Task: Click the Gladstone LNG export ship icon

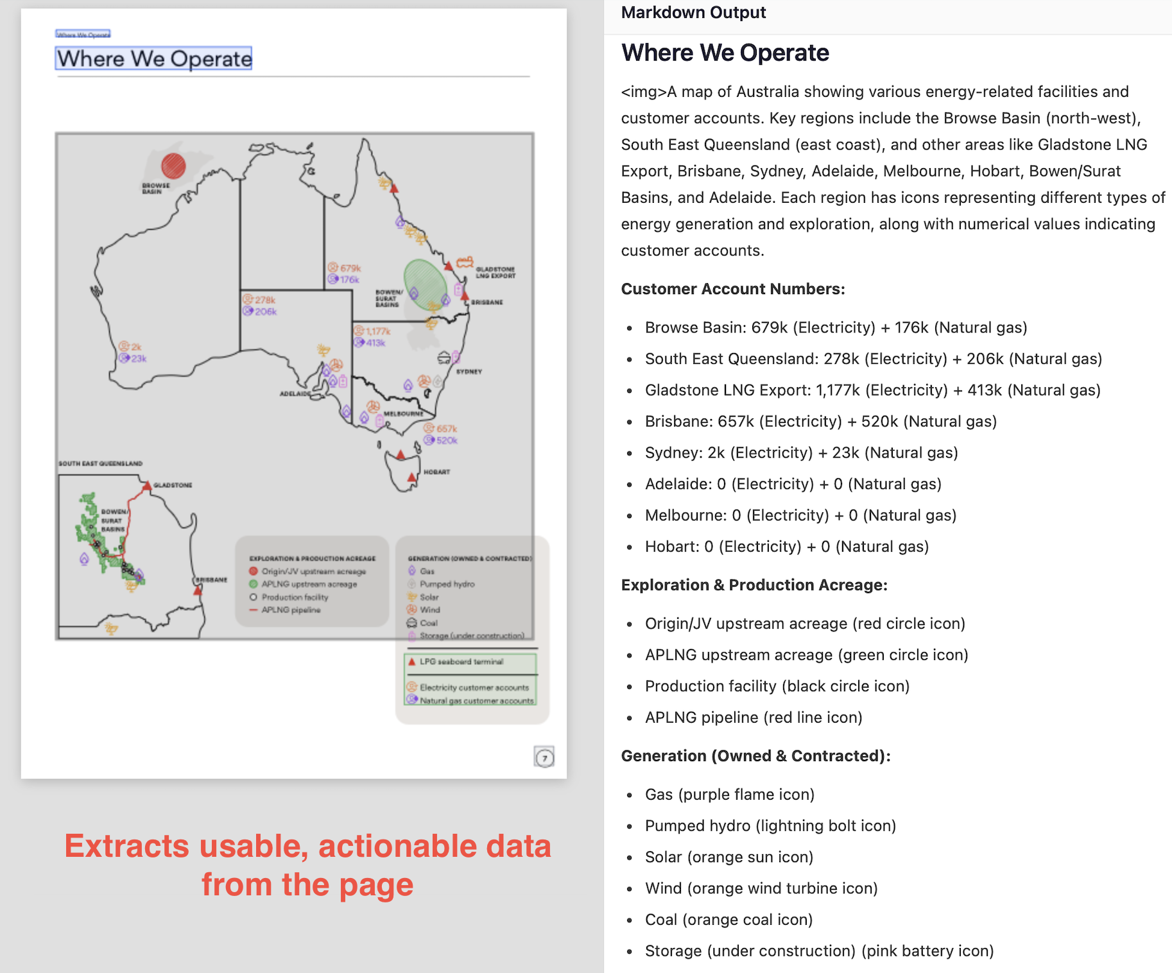Action: click(465, 263)
